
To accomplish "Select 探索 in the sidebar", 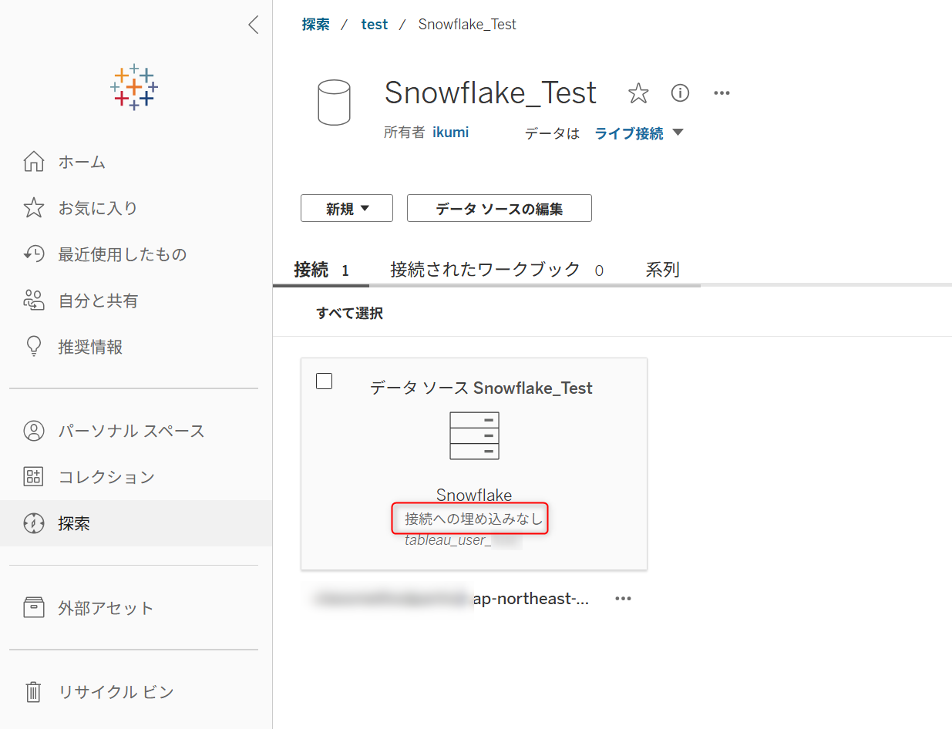I will [x=136, y=523].
